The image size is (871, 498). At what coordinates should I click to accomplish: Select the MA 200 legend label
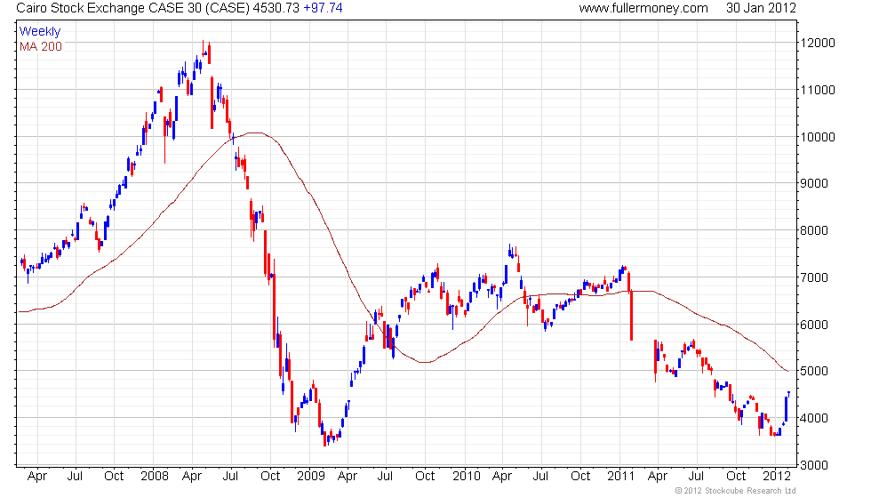(x=41, y=46)
